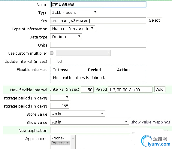Image resolution: width=172 pixels, height=149 pixels.
Task: Select Processes in Applications list
Action: [x=60, y=143]
